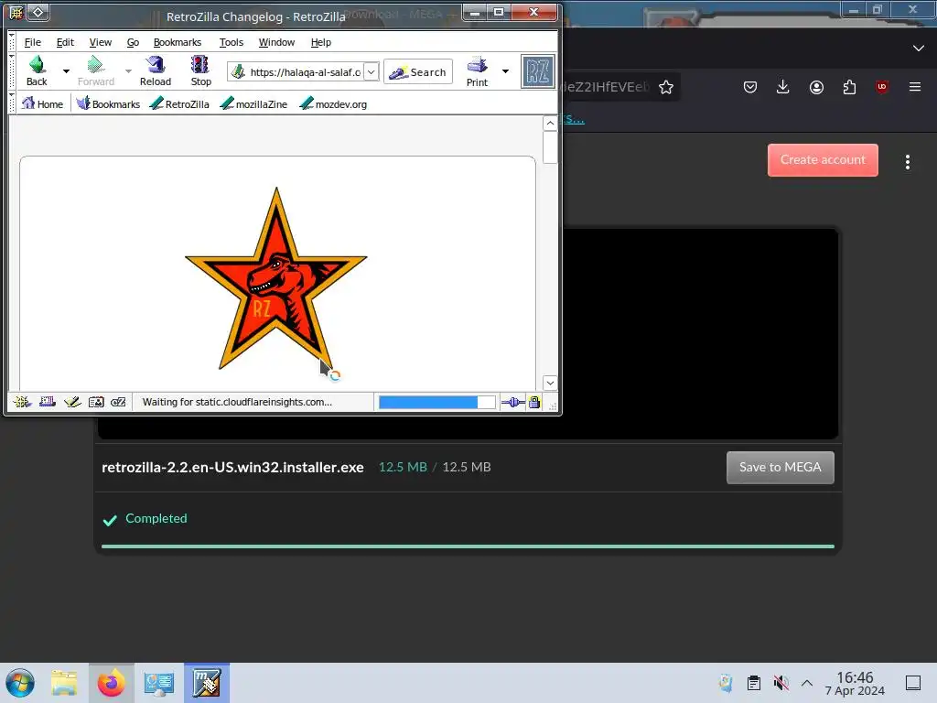Reload the page in RetroZilla
The width and height of the screenshot is (937, 703).
pos(156,71)
